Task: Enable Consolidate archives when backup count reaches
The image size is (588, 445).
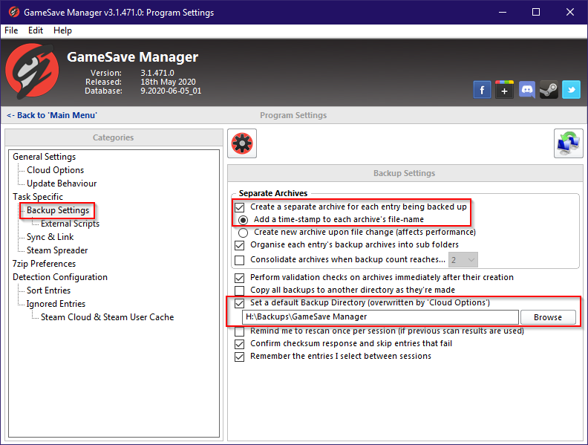Action: pos(240,260)
